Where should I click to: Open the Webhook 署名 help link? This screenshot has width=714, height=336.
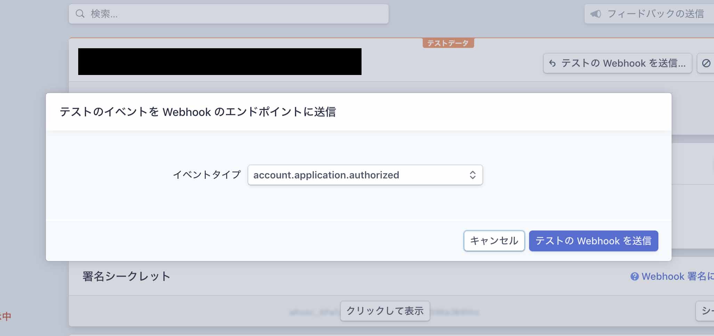click(x=678, y=276)
